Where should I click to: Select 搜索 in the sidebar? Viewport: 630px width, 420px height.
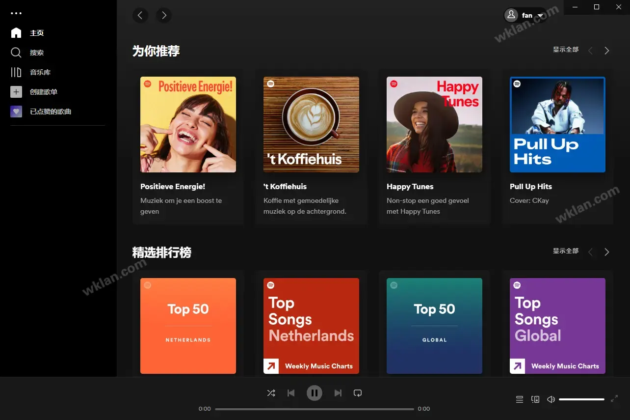37,53
